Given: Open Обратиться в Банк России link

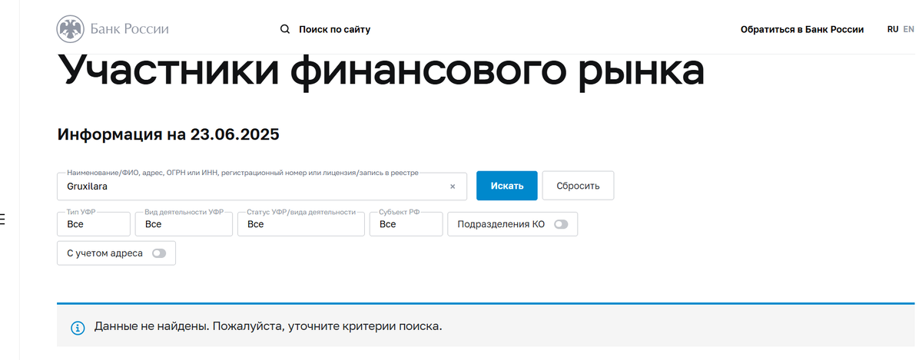Looking at the screenshot, I should tap(802, 29).
